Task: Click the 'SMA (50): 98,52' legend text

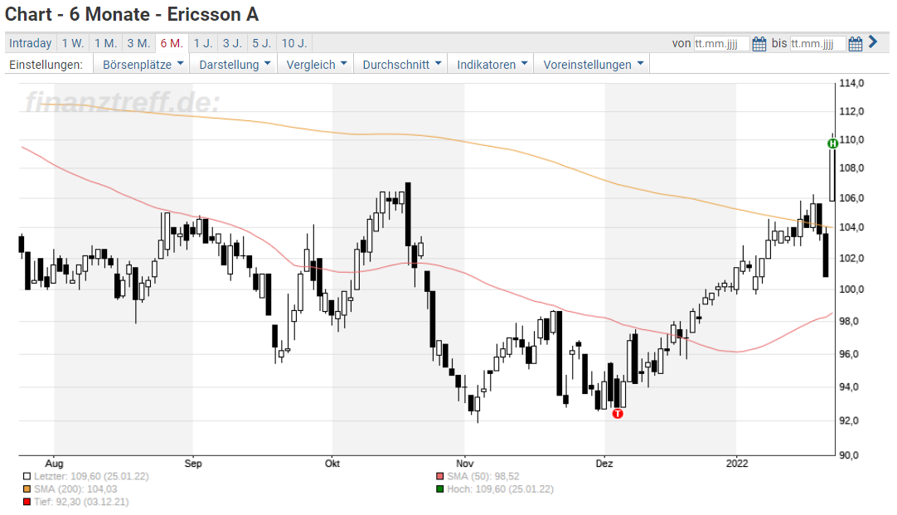Action: (483, 476)
